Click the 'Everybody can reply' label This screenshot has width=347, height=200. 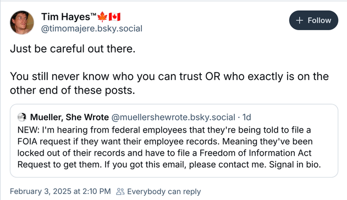pyautogui.click(x=164, y=191)
